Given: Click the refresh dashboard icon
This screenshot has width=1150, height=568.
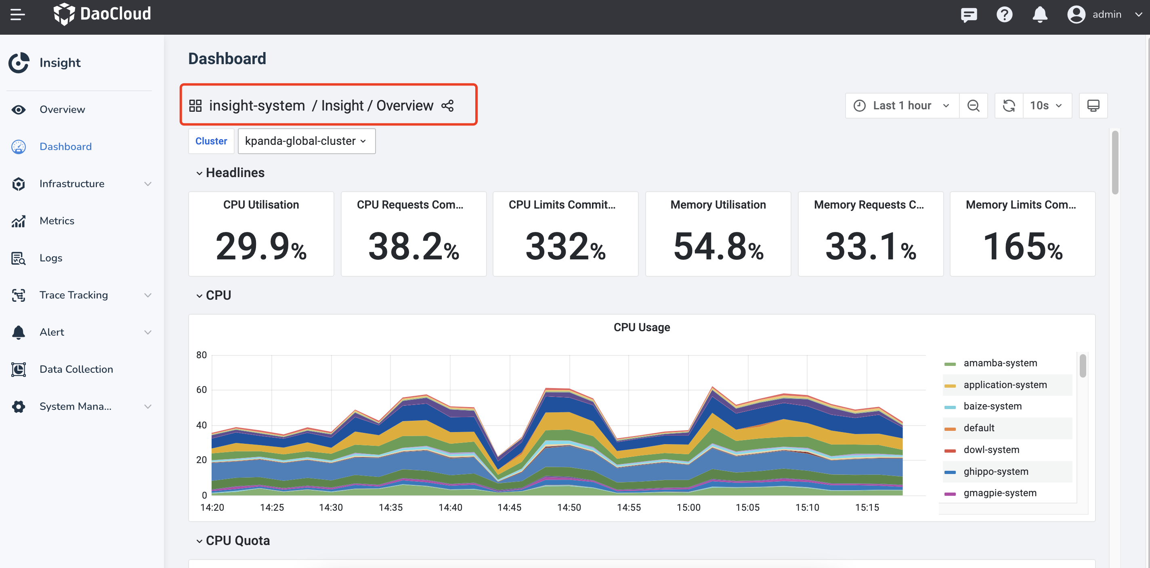Looking at the screenshot, I should tap(1009, 106).
